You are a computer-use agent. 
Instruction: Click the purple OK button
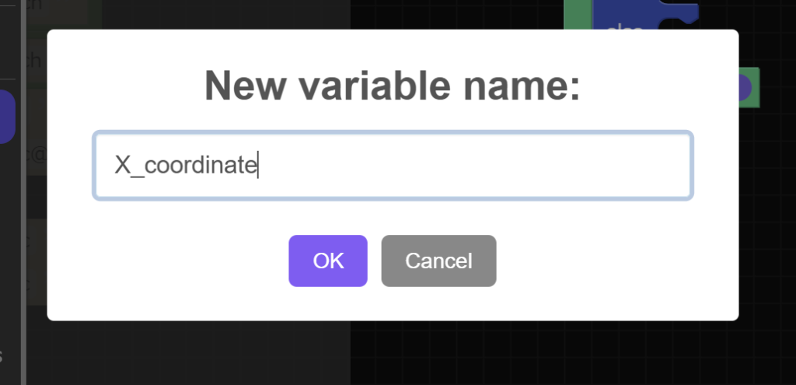coord(327,261)
